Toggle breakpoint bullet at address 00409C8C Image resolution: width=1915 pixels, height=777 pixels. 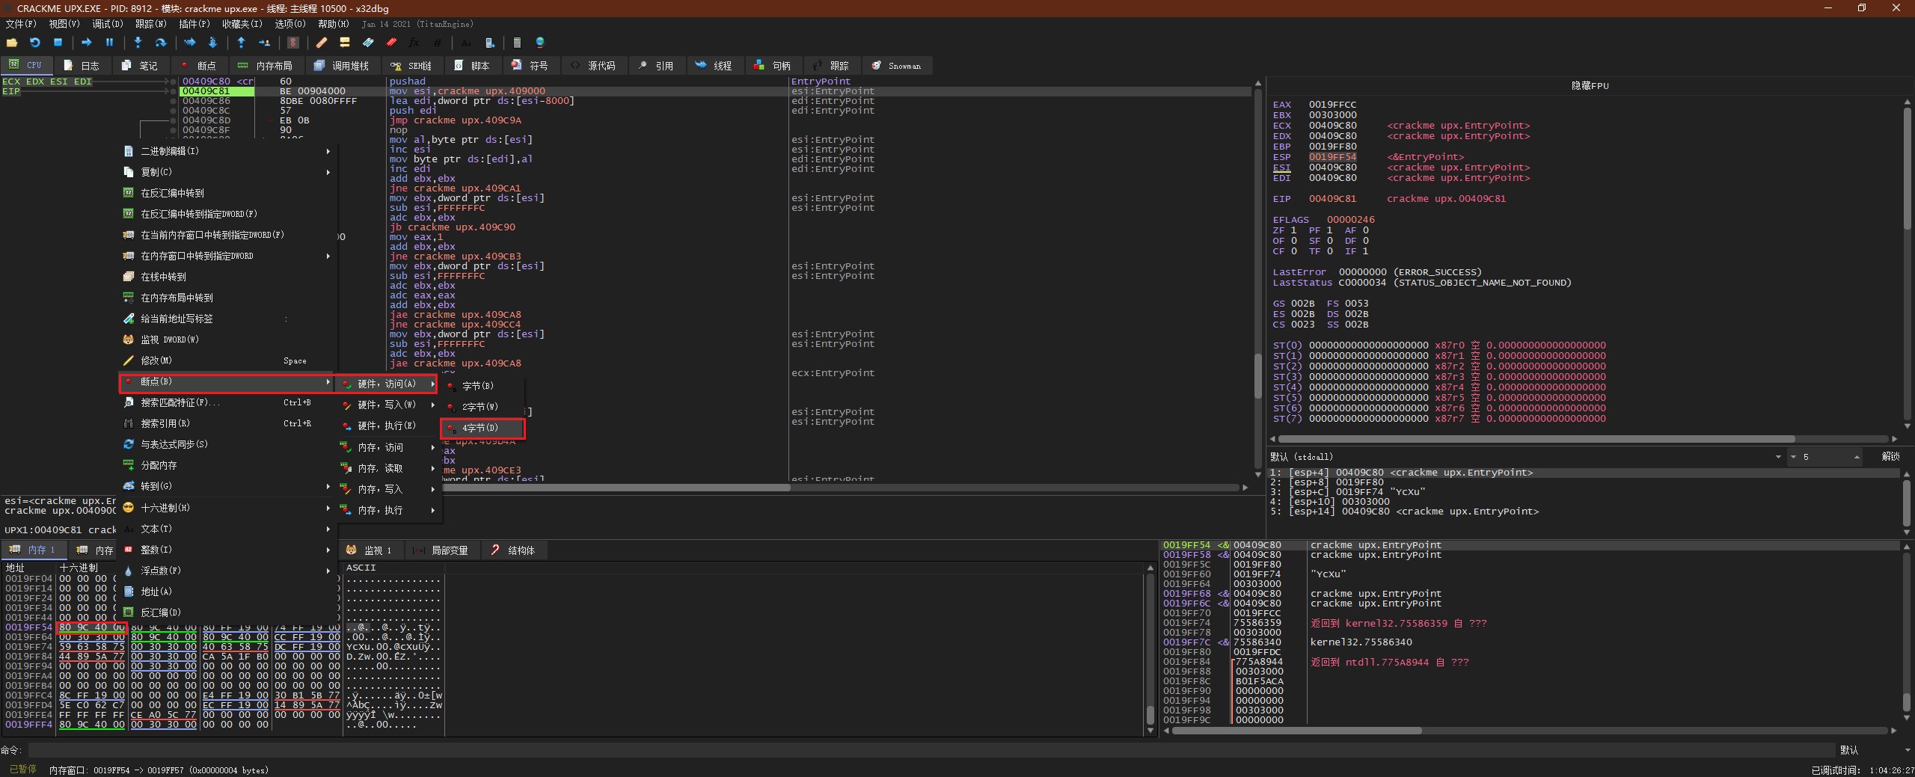point(173,111)
